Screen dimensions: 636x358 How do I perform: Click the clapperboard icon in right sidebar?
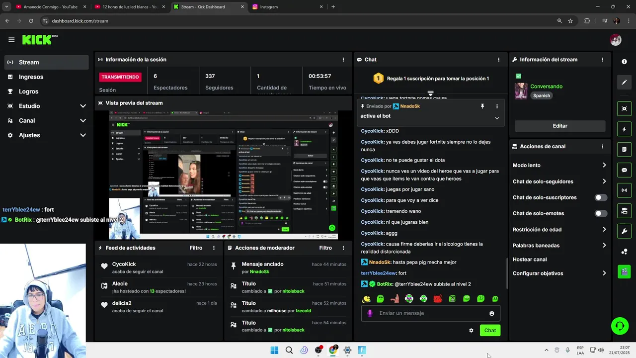pos(624,271)
